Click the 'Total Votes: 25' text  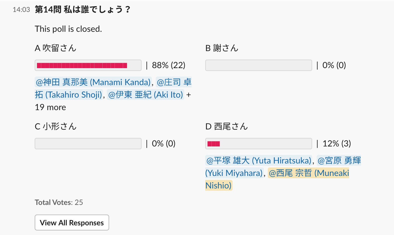59,202
